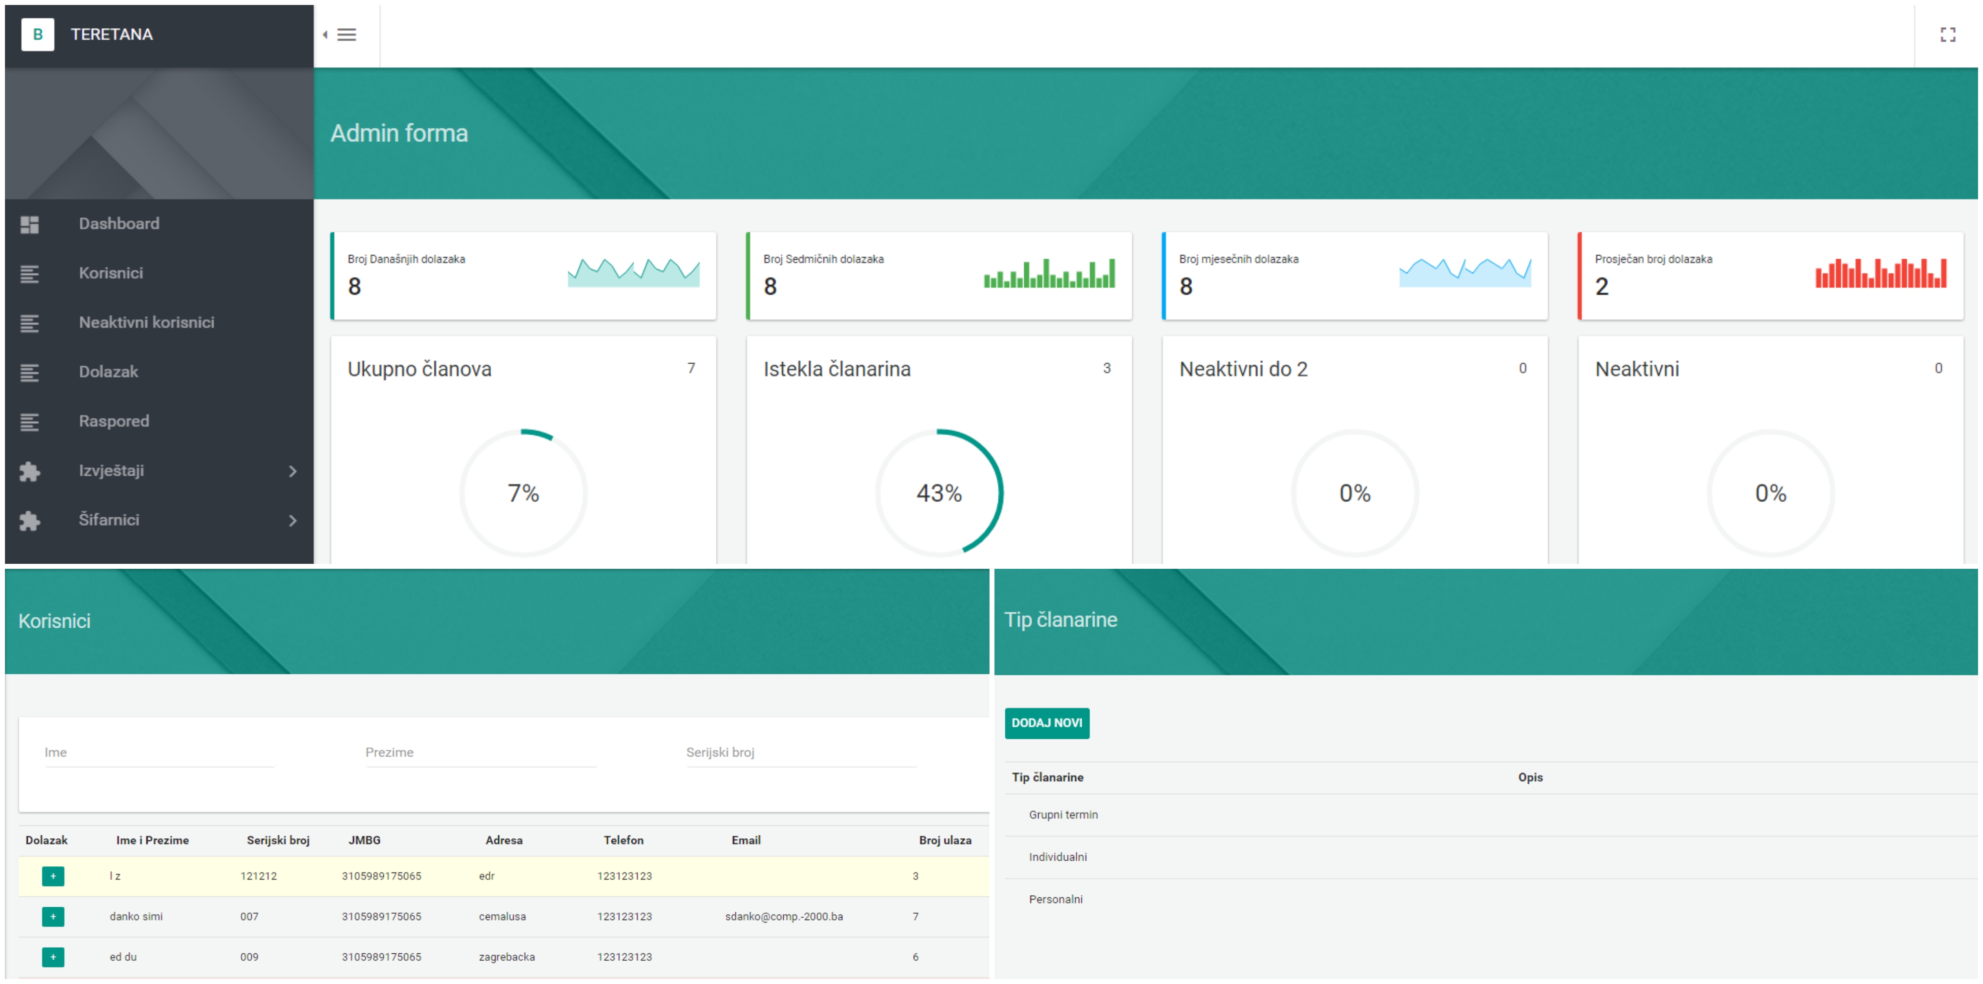Click the address zagrebacka

[x=507, y=958]
